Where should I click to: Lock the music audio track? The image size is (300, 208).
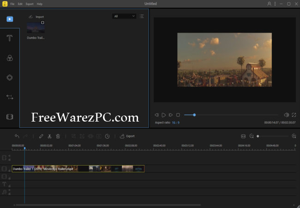pos(9,194)
